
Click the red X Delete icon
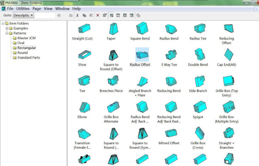(x=98, y=15)
